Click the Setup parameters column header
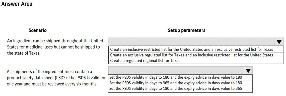The width and height of the screenshot is (286, 96). (x=186, y=30)
